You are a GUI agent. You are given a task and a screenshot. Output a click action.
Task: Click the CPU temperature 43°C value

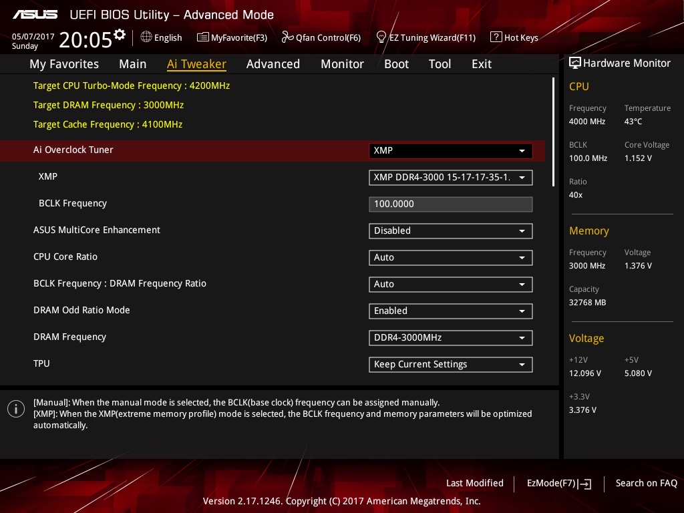click(x=633, y=122)
